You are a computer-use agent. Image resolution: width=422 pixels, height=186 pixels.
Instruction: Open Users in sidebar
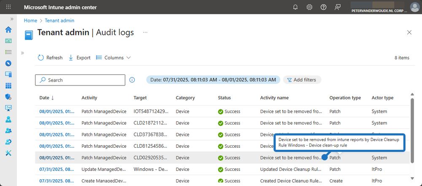click(8, 119)
